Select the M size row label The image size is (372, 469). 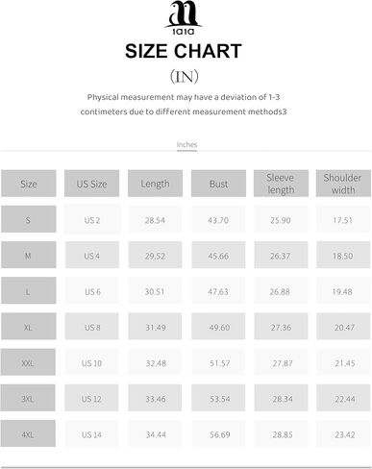(29, 255)
